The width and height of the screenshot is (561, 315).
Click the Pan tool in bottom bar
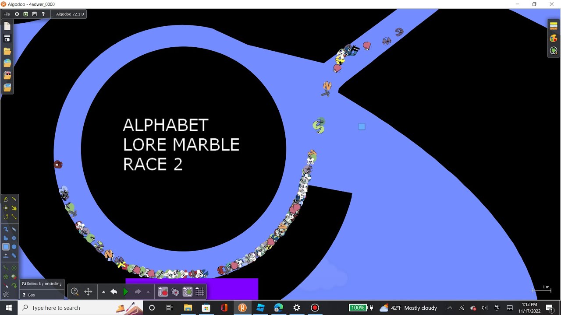pos(88,292)
